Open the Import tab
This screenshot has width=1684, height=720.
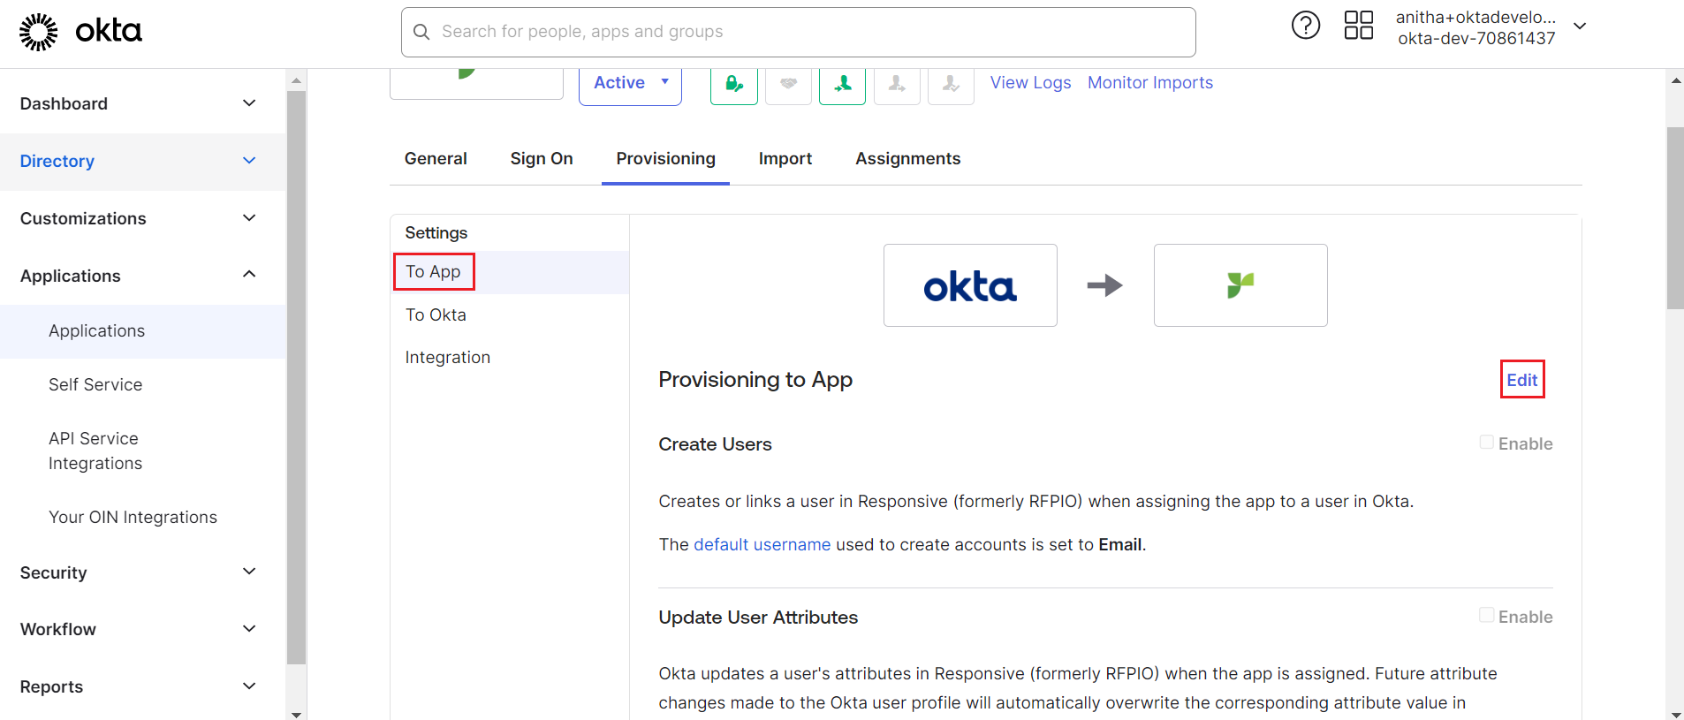point(785,158)
